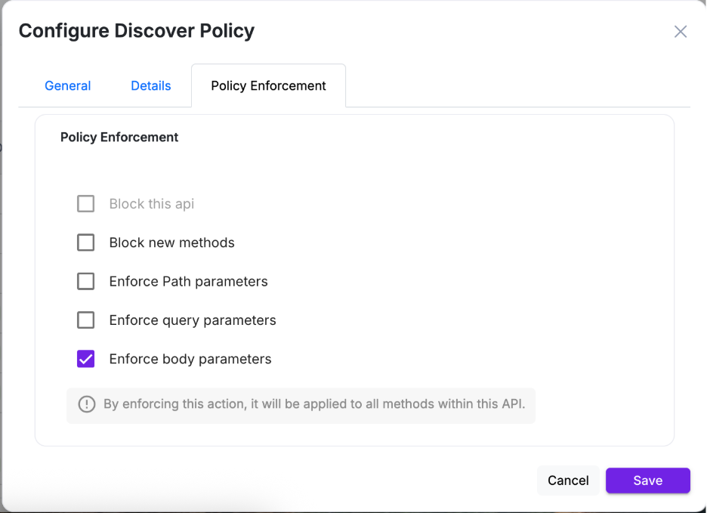Switch to the General tab
This screenshot has width=707, height=513.
(x=68, y=86)
